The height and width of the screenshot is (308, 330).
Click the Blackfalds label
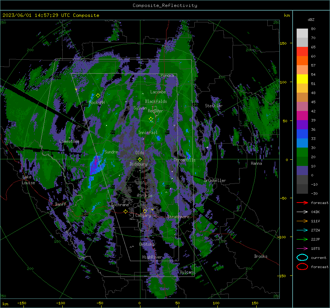[156, 101]
